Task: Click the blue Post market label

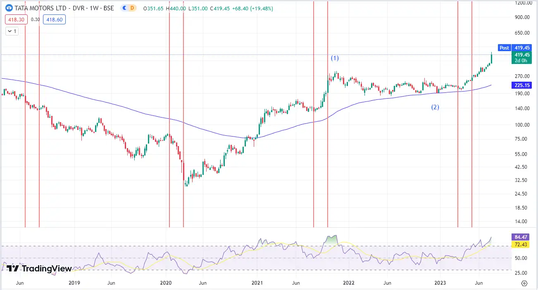Action: coord(504,48)
